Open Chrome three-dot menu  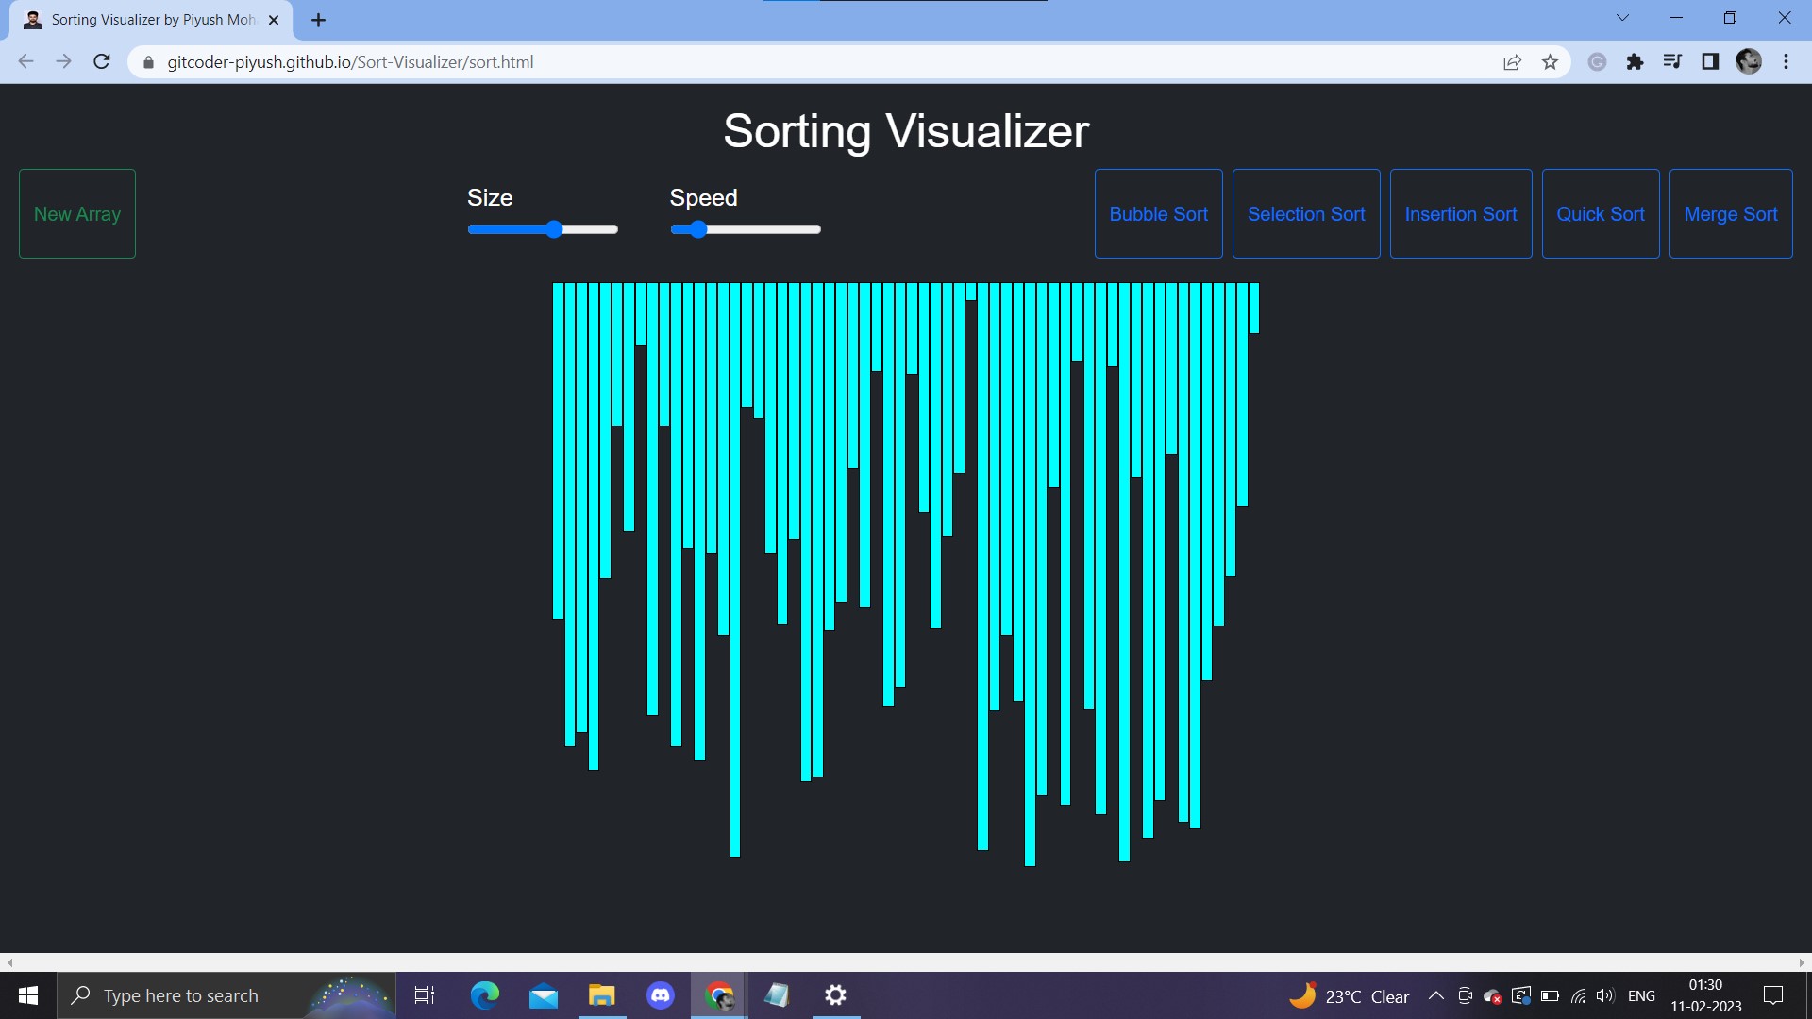pos(1786,61)
